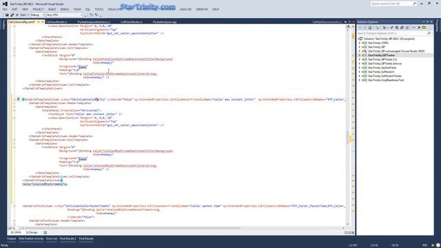Click the Undo toolbar icon

91,15
